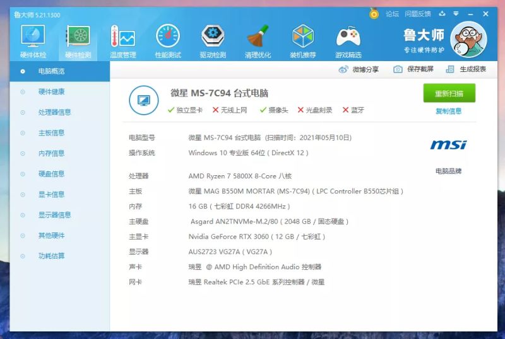Close the 鲁大师 window

pyautogui.click(x=485, y=14)
